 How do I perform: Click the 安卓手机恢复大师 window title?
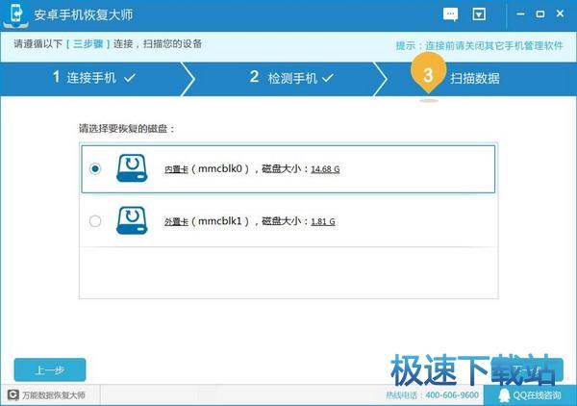(x=83, y=14)
